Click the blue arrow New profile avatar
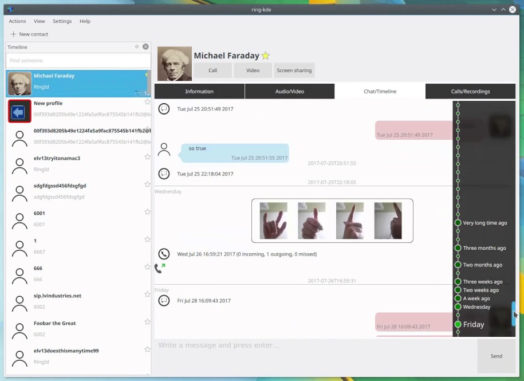Image resolution: width=524 pixels, height=381 pixels. tap(19, 111)
